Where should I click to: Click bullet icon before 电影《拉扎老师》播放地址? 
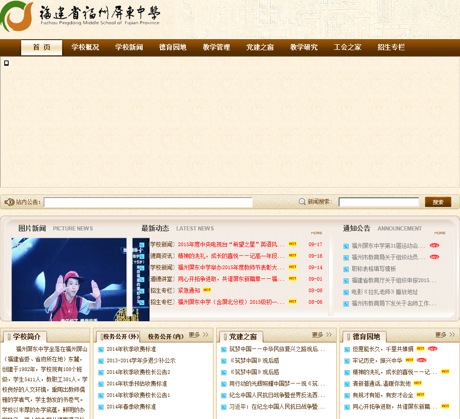pyautogui.click(x=346, y=292)
